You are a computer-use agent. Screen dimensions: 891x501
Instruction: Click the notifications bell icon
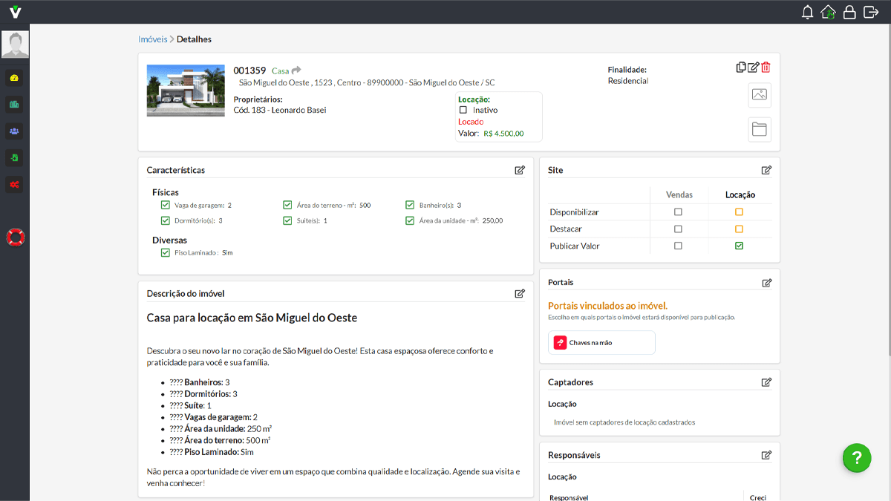coord(807,12)
